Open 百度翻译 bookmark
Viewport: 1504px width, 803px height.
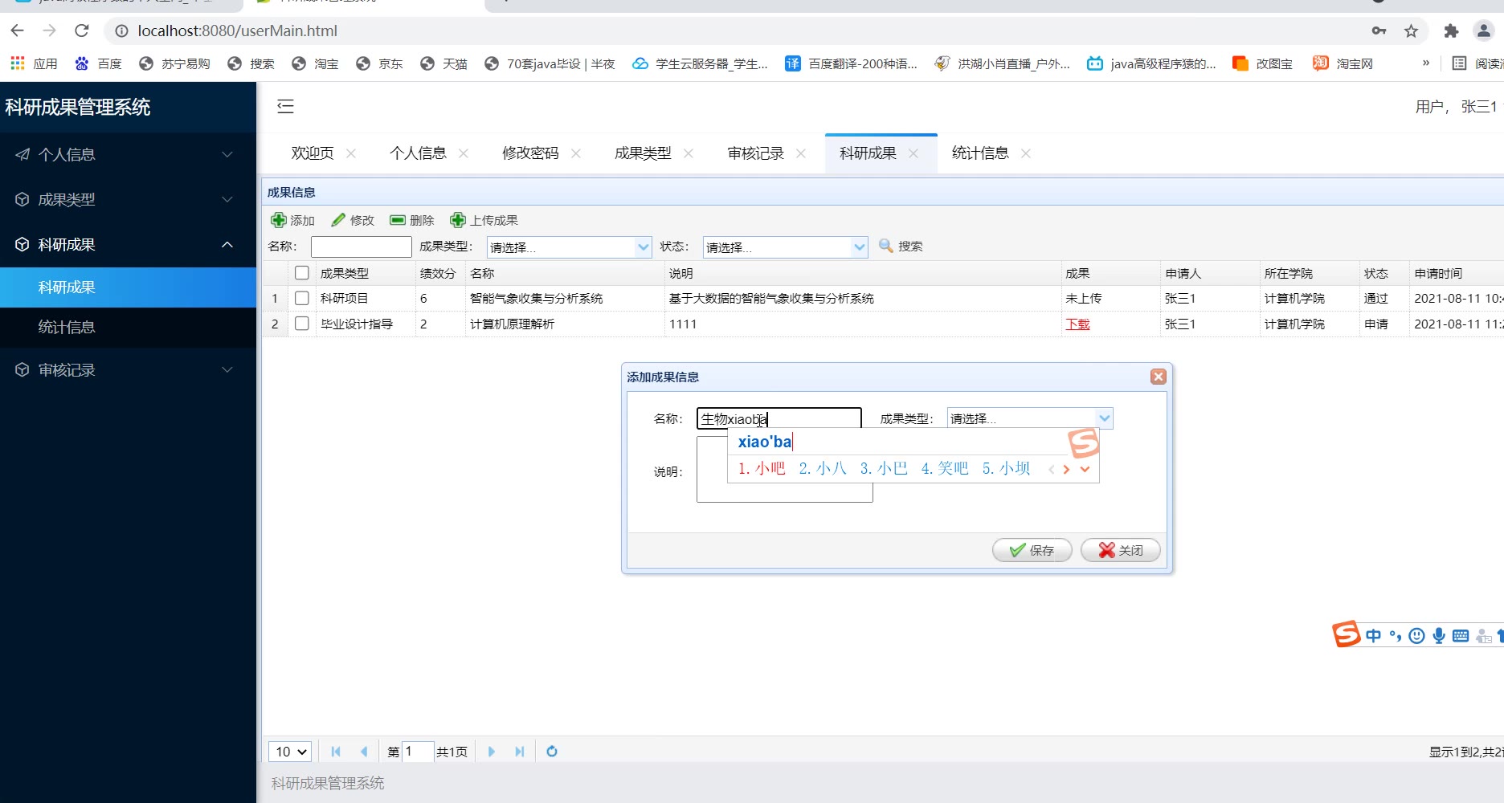852,63
